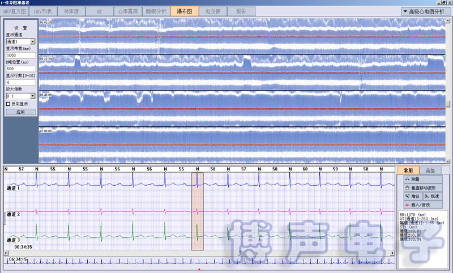Click the N beat label between 58 and 60
The image size is (453, 273).
pyautogui.click(x=290, y=169)
